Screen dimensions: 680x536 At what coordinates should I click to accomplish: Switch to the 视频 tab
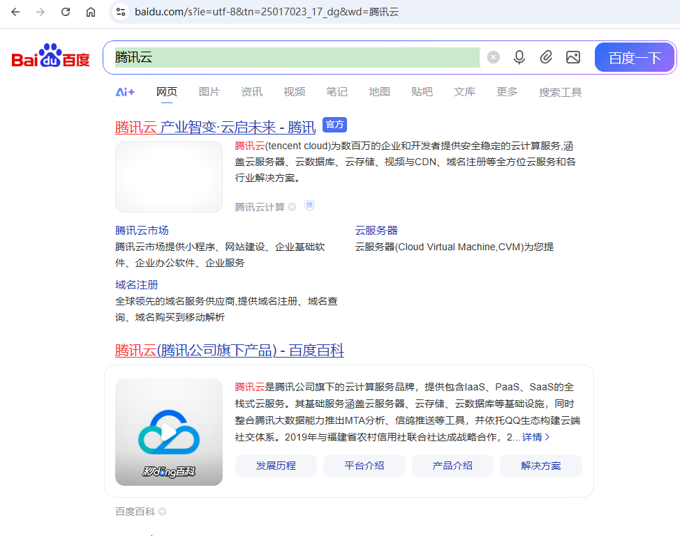point(294,91)
